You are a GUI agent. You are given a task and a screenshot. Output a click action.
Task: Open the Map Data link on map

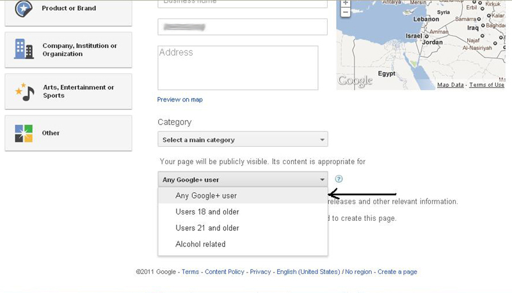pos(451,85)
